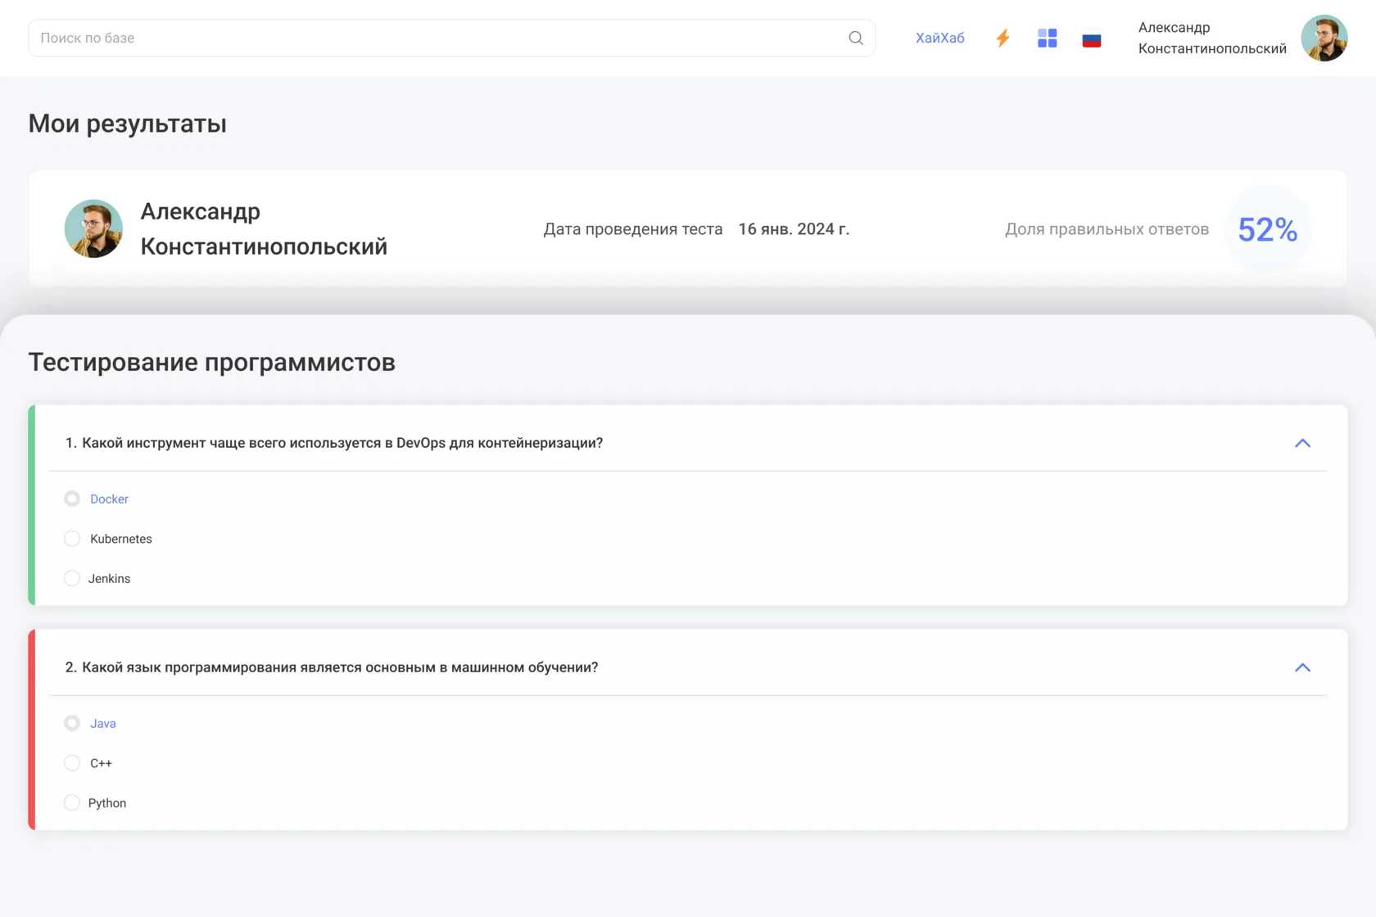The height and width of the screenshot is (917, 1376).
Task: Select the C++ radio option
Action: click(72, 763)
